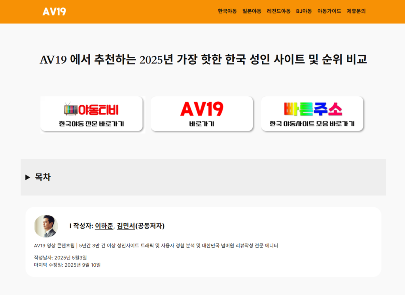
Task: Select BJ야동 in the header navigation
Action: 303,11
